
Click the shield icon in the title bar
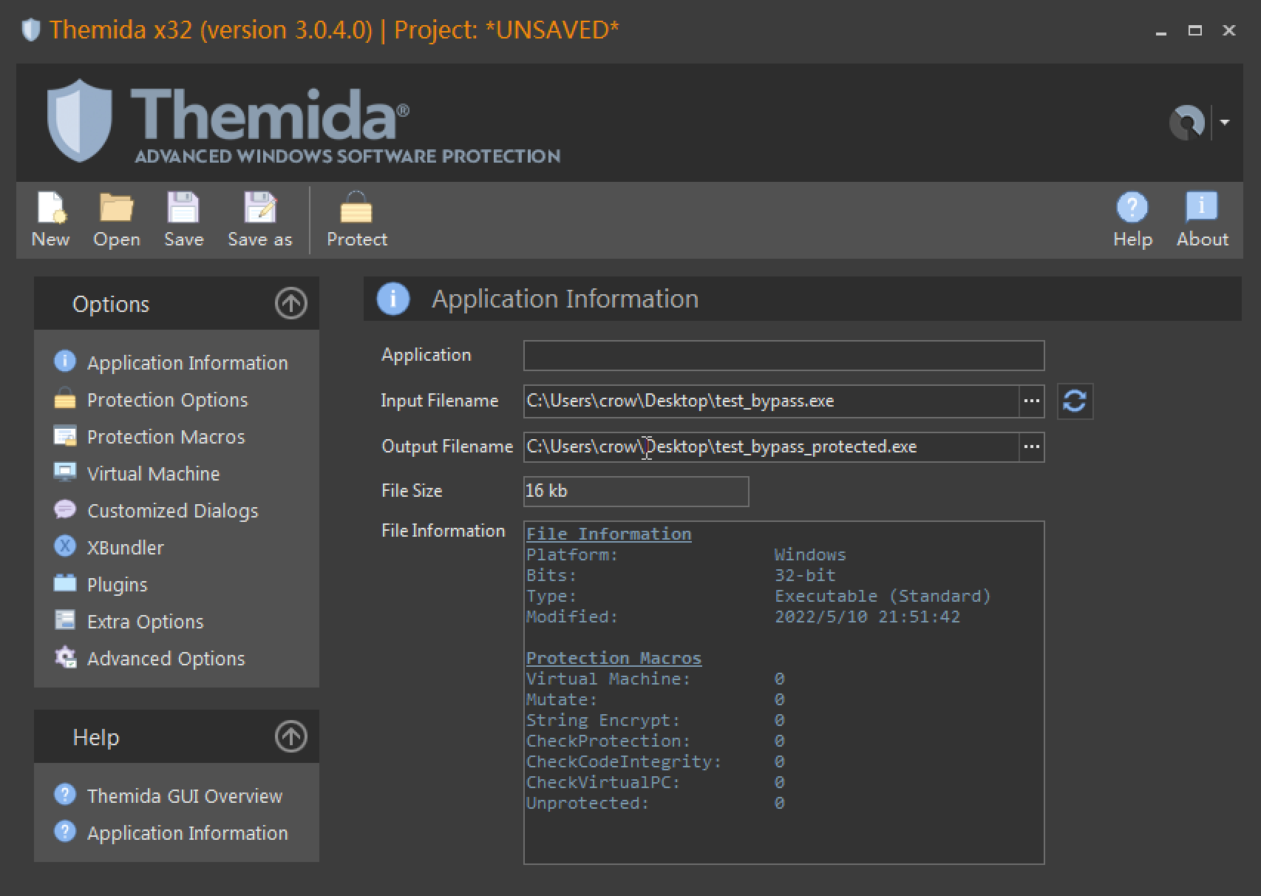[30, 30]
